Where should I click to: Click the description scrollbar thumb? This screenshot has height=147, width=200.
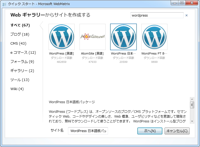(x=192, y=105)
